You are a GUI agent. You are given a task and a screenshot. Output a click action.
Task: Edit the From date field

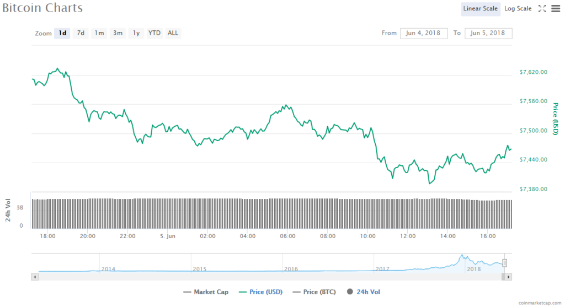[x=424, y=33]
